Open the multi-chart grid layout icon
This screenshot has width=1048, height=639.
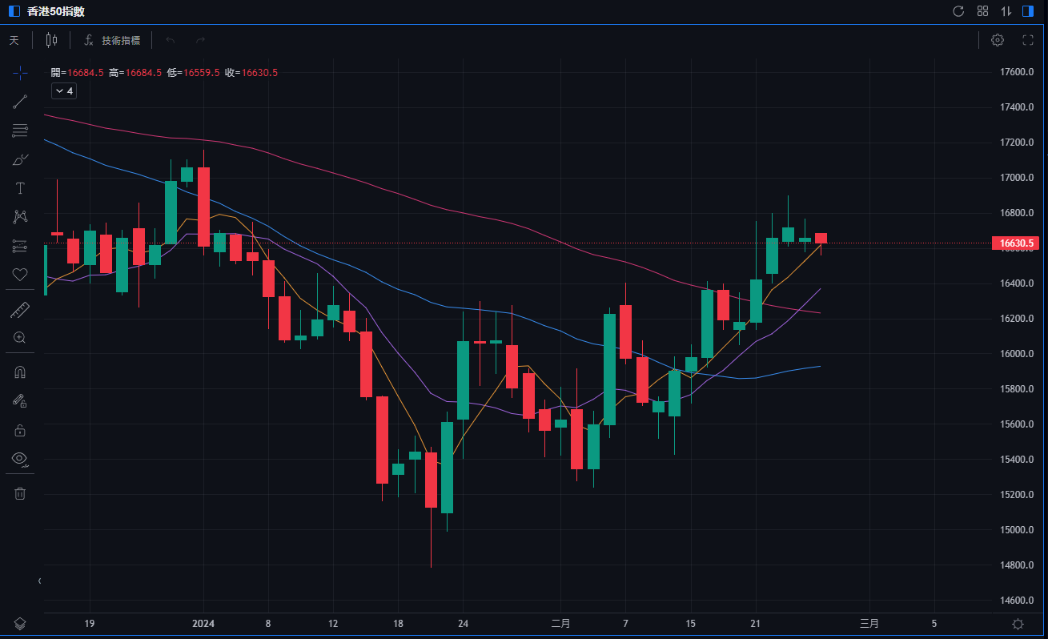click(x=982, y=11)
